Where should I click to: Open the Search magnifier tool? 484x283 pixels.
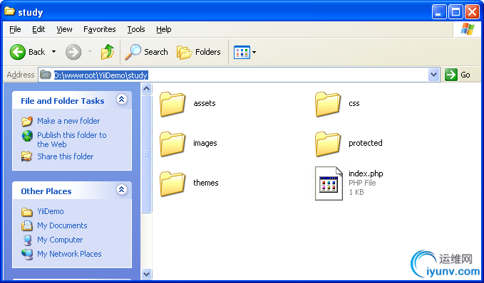133,52
